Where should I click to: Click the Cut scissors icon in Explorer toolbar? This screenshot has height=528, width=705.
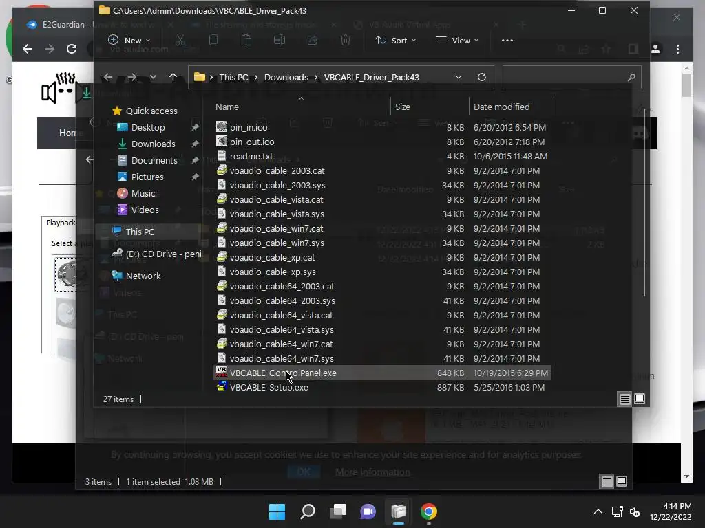coord(180,41)
